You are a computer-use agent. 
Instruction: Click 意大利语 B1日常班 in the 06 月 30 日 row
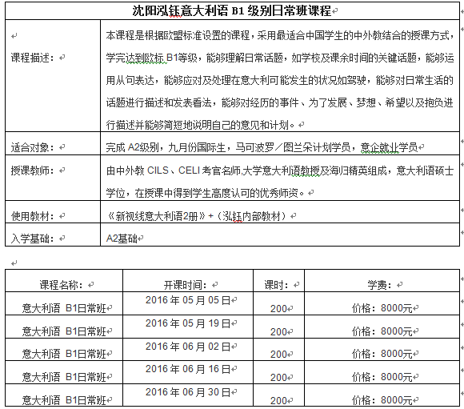click(64, 400)
